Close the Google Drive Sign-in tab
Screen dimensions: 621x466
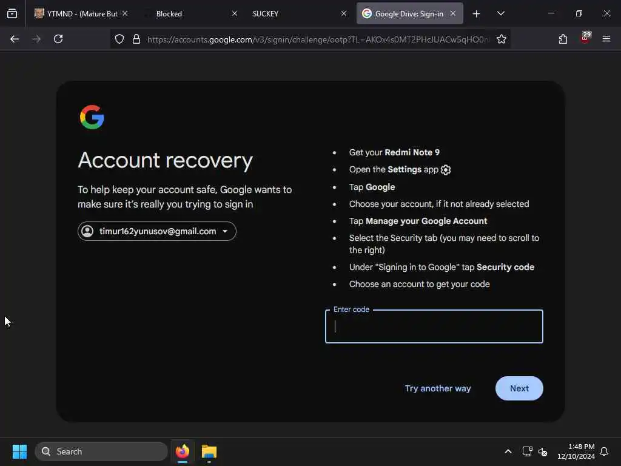pos(453,13)
